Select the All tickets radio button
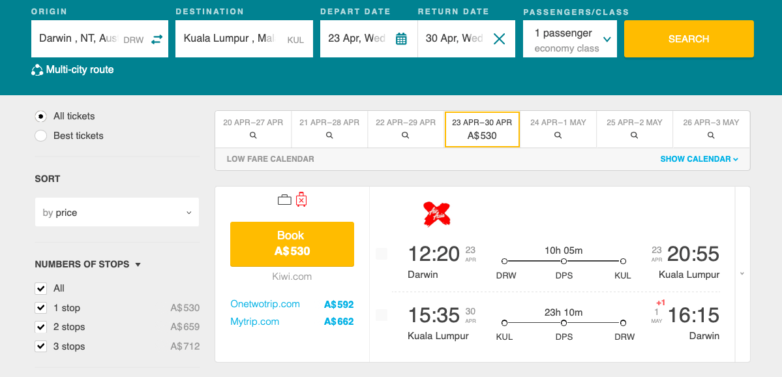The width and height of the screenshot is (782, 377). (x=41, y=116)
